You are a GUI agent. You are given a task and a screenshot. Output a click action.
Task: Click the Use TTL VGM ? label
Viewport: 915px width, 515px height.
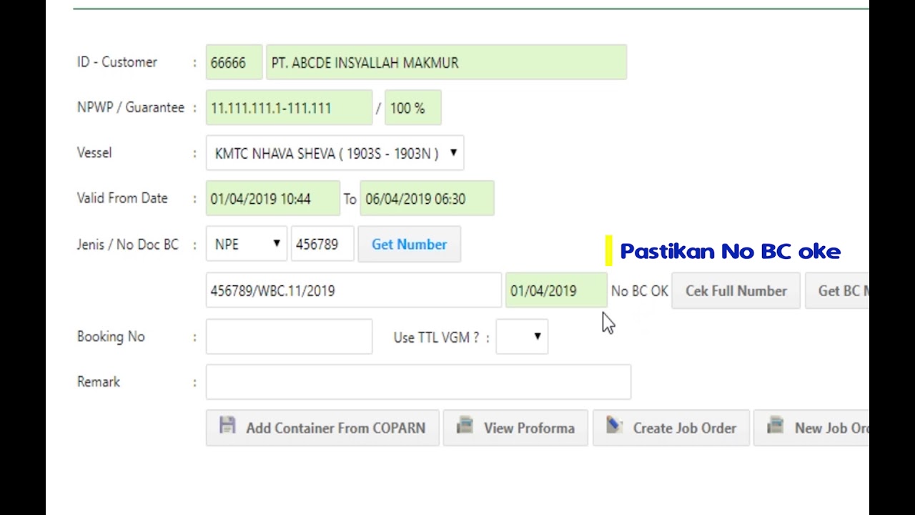point(436,338)
